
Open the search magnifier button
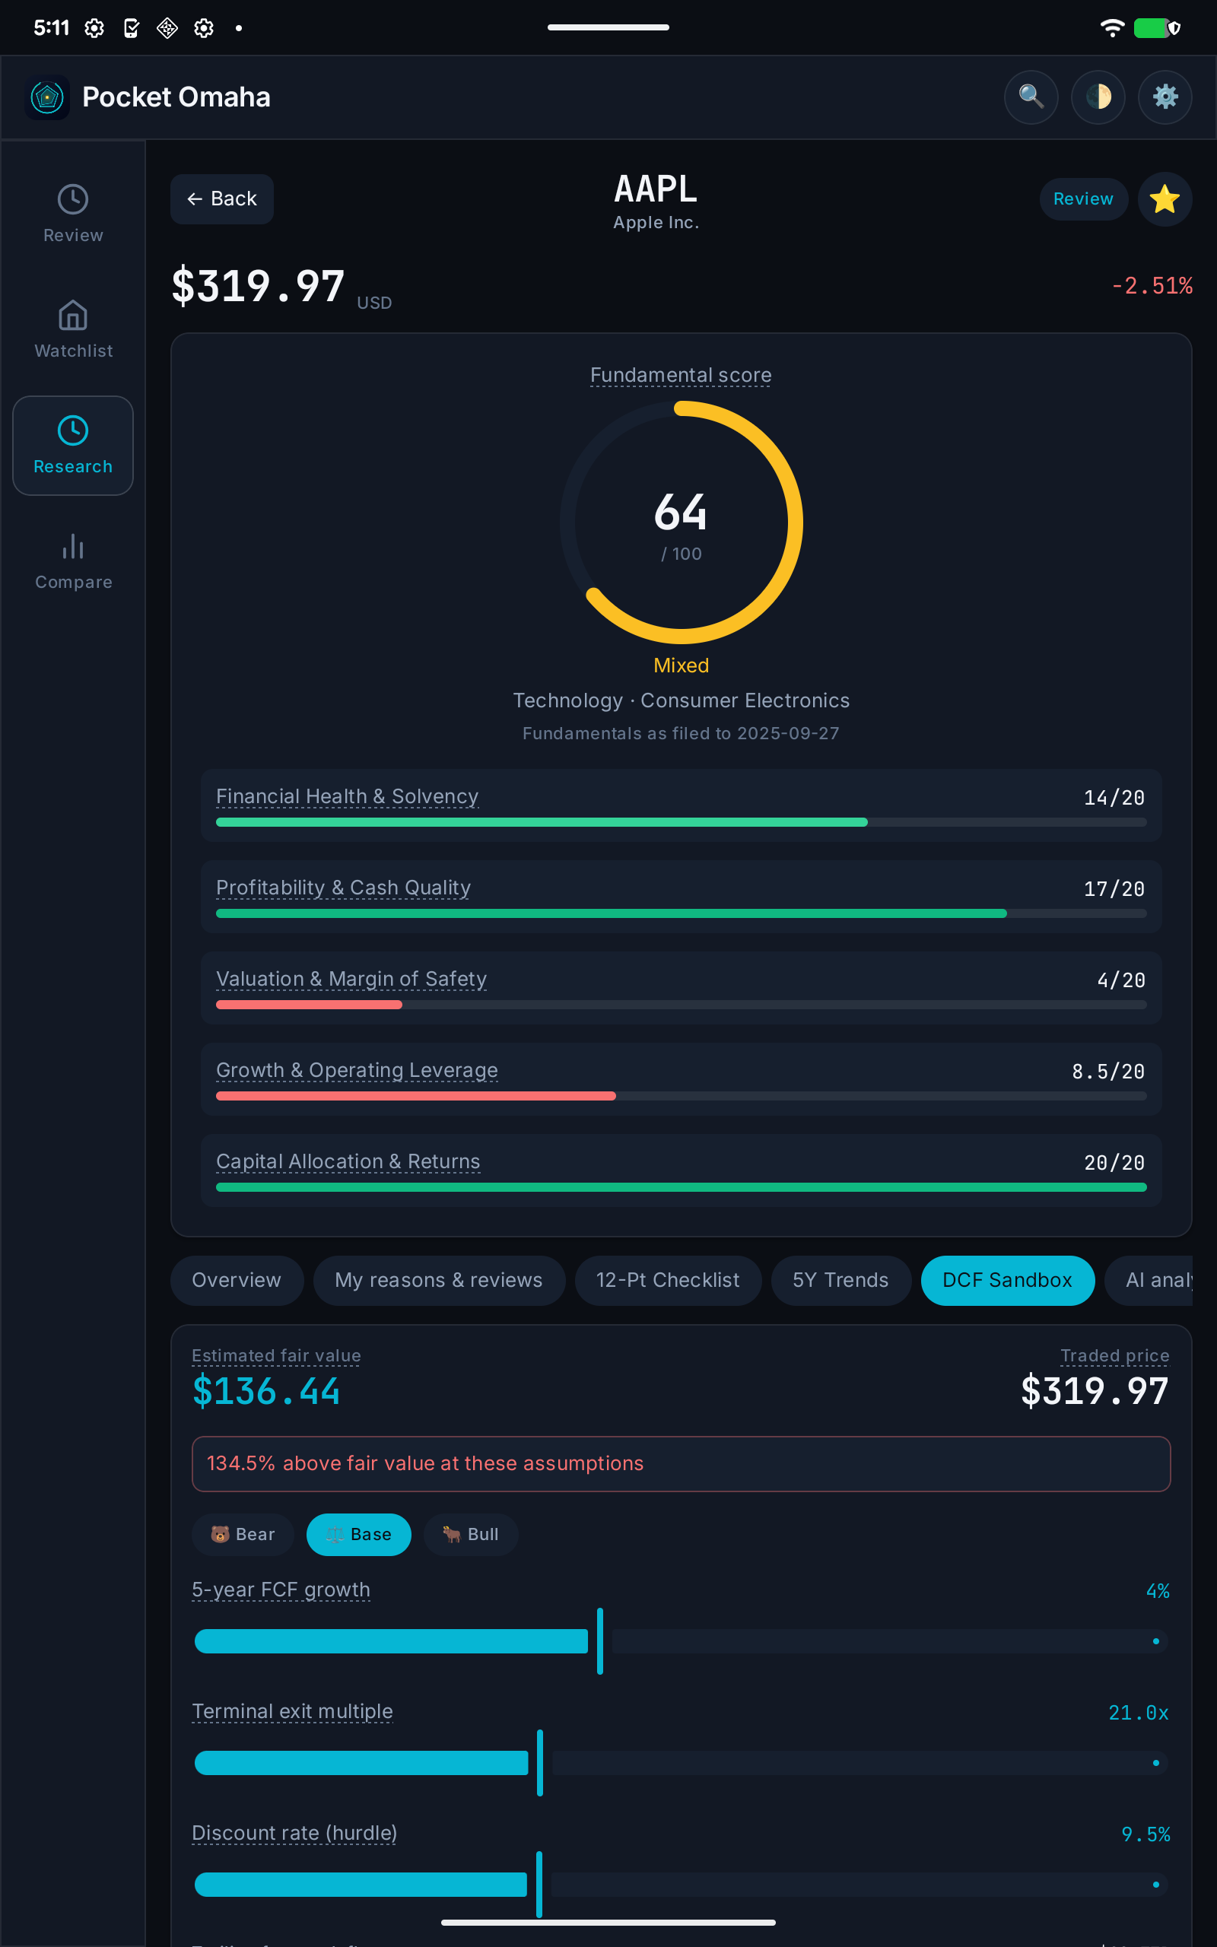pyautogui.click(x=1030, y=97)
